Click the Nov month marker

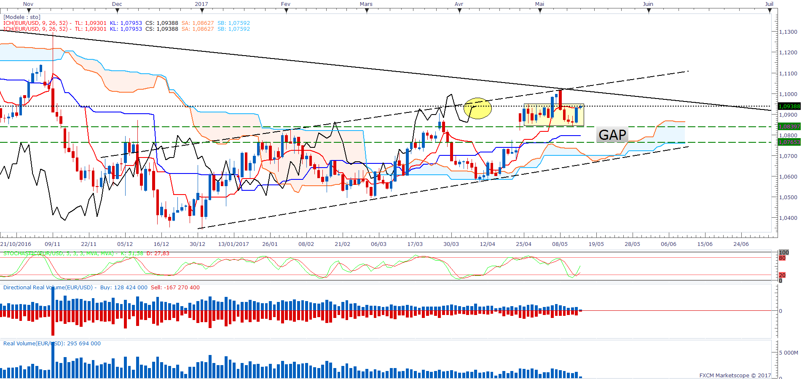pos(28,4)
